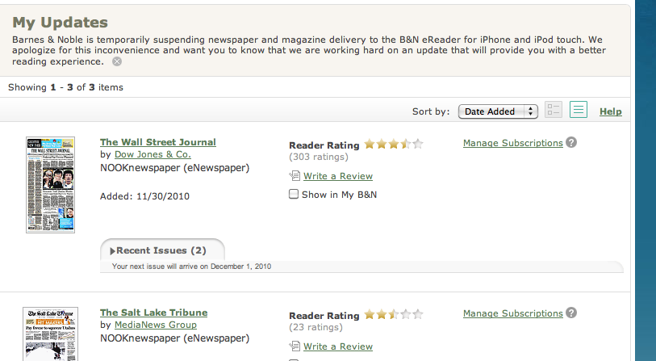Open the Dow Jones & Co. author link

[x=153, y=154]
